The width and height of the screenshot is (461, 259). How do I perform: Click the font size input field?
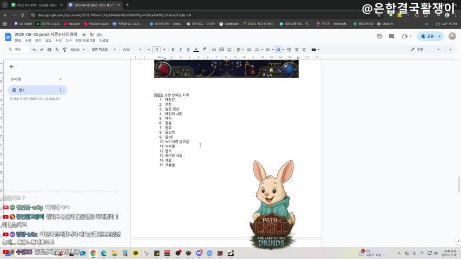point(157,50)
